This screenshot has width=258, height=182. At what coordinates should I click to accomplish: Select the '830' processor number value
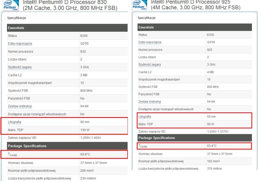point(83,52)
